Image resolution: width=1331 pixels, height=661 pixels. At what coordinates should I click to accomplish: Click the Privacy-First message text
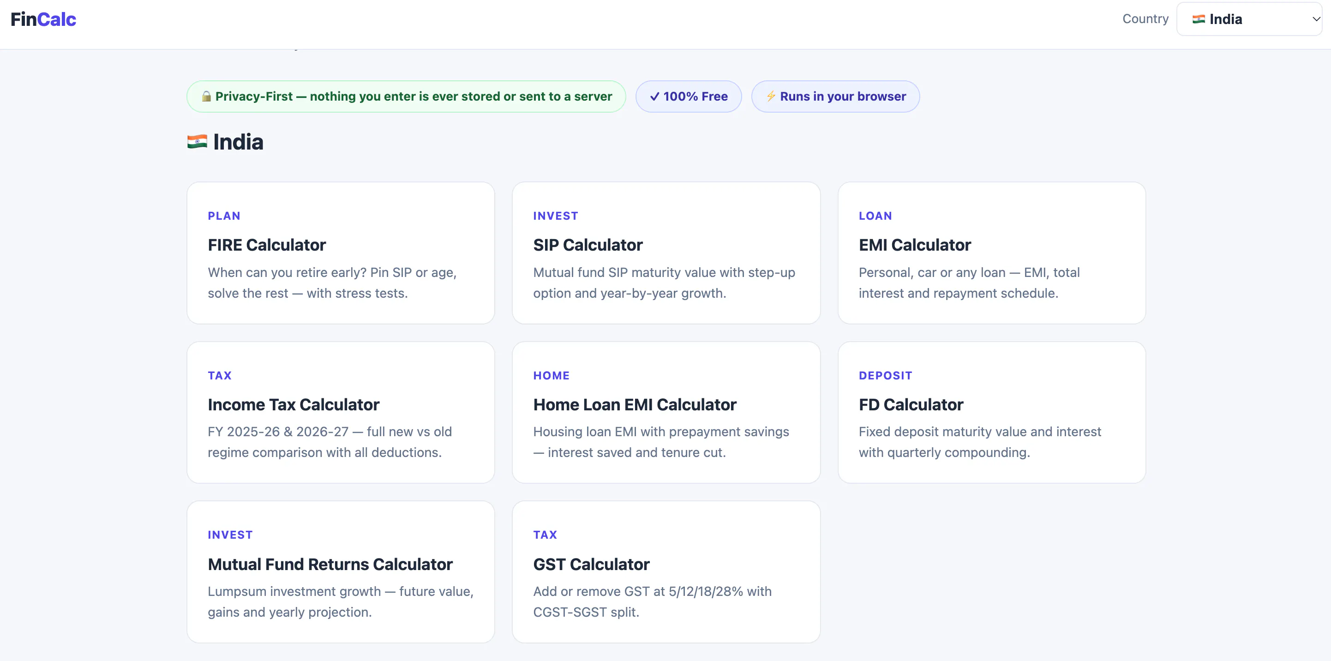[414, 96]
